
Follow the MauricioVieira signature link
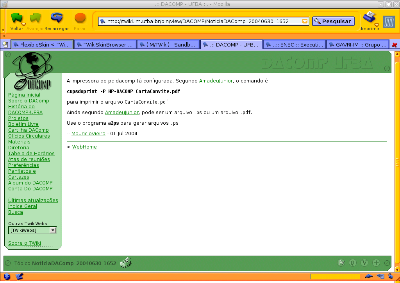click(x=88, y=134)
